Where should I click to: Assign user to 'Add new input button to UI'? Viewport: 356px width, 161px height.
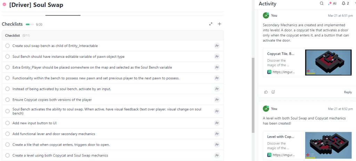point(217,123)
